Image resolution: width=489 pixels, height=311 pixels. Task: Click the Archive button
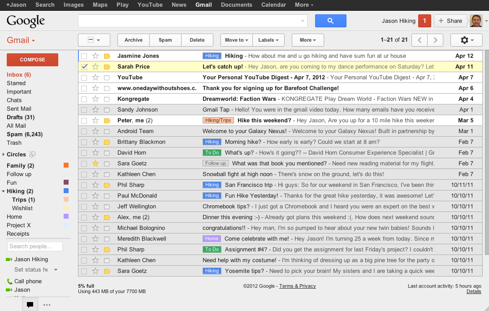click(134, 40)
